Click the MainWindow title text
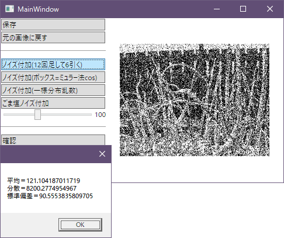 pyautogui.click(x=38, y=9)
